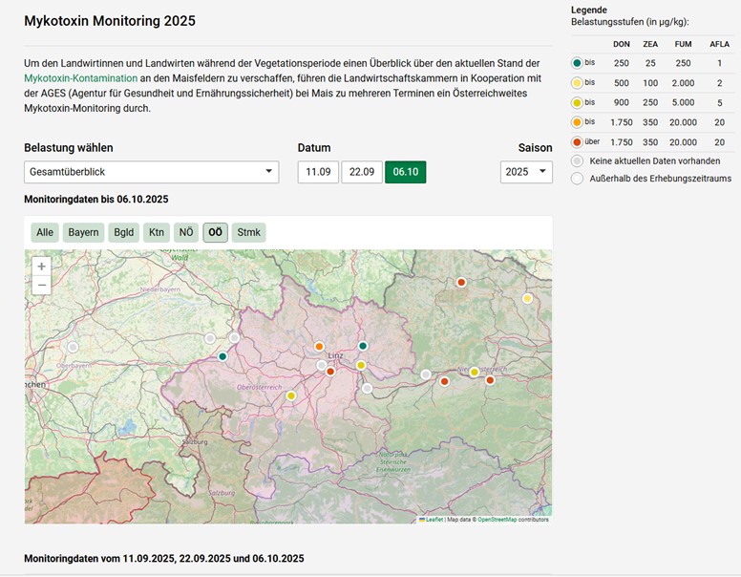This screenshot has width=741, height=577.
Task: Open the OpenStreetMap attribution link
Action: tap(497, 520)
